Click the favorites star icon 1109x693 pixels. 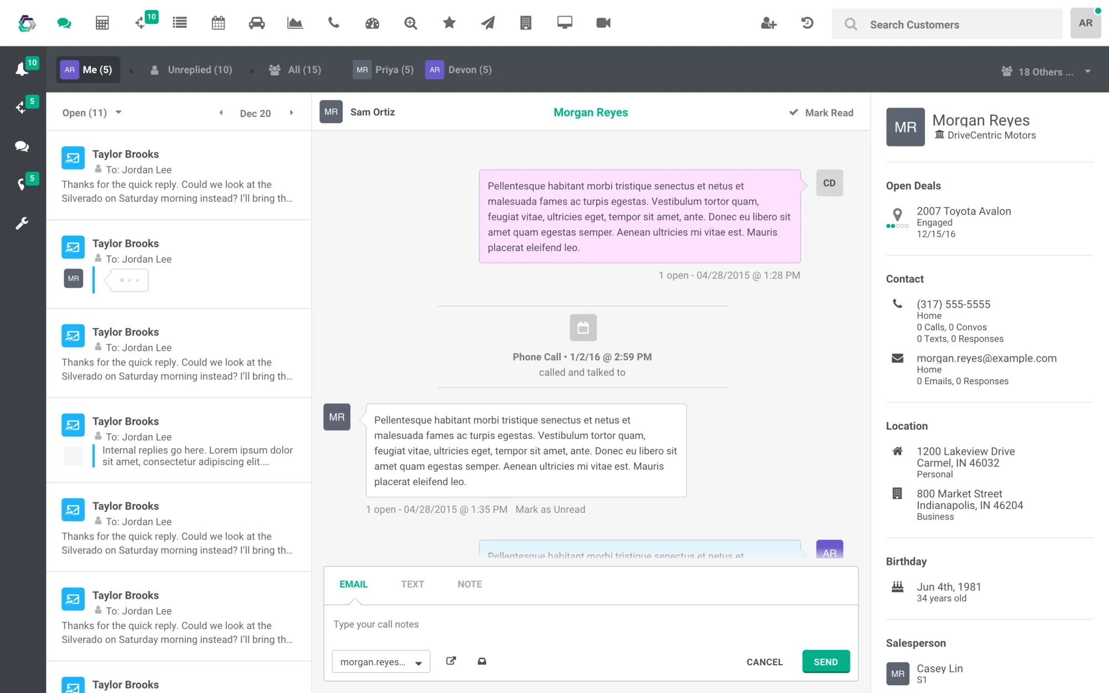449,23
